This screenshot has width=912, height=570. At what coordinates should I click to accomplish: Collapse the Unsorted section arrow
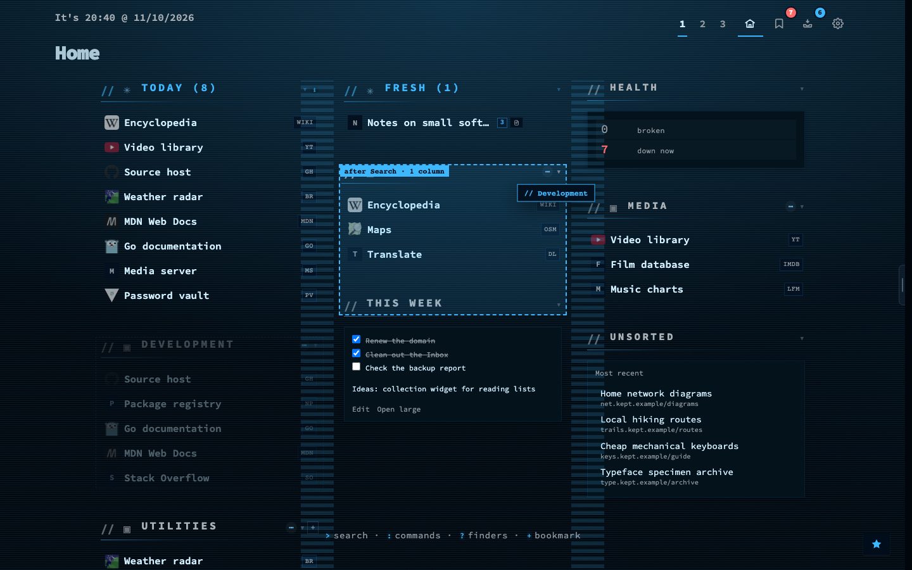pos(802,338)
